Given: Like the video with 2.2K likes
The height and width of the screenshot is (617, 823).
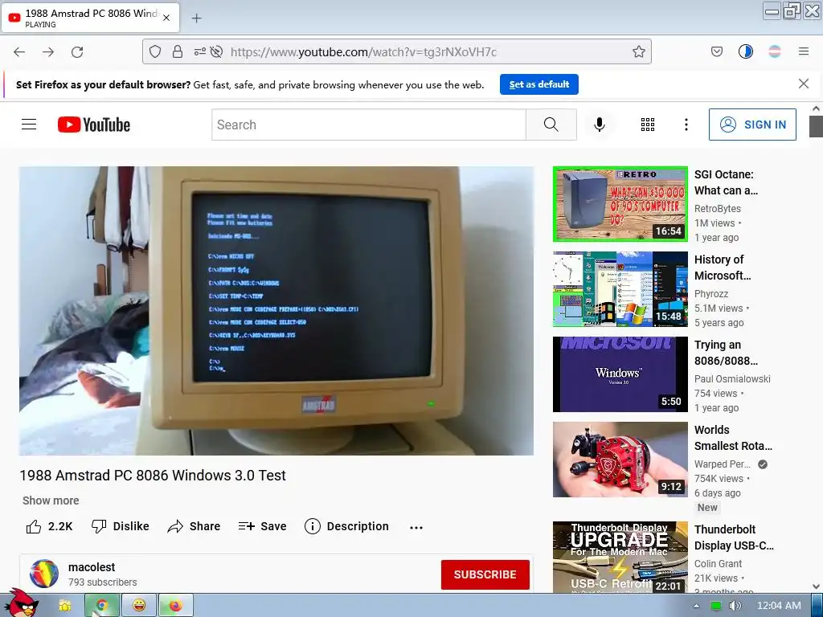Looking at the screenshot, I should pyautogui.click(x=49, y=526).
